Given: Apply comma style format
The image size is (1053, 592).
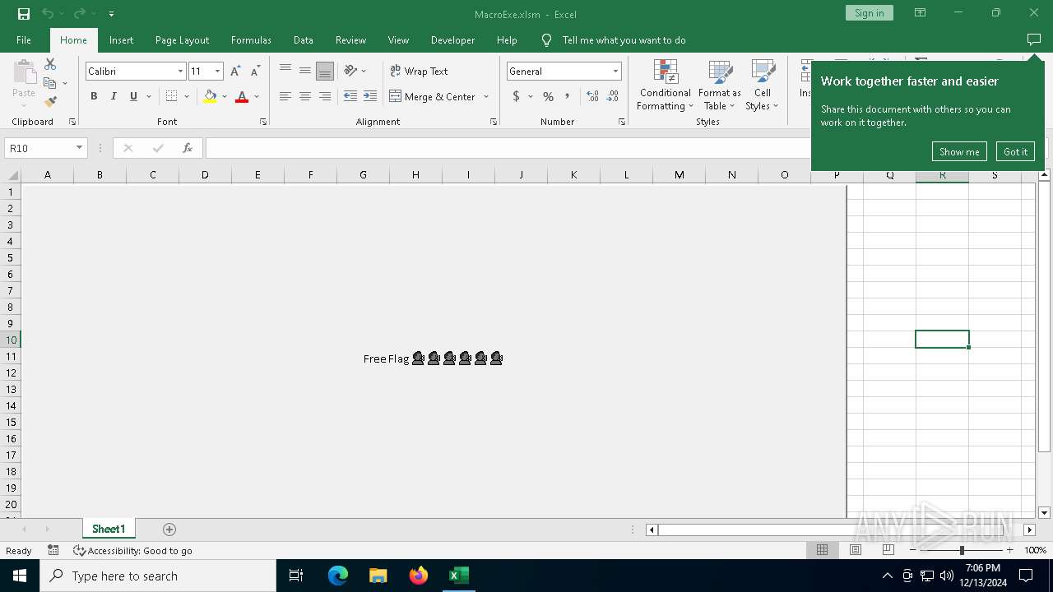Looking at the screenshot, I should pyautogui.click(x=567, y=97).
